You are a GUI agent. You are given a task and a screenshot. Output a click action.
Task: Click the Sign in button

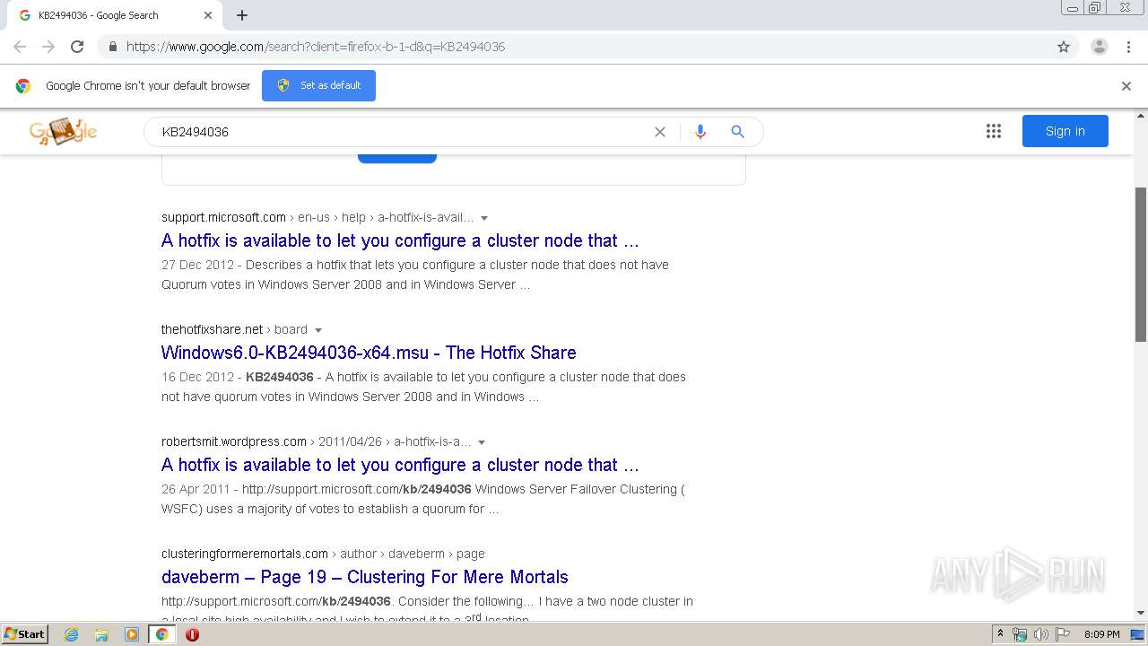tap(1065, 131)
